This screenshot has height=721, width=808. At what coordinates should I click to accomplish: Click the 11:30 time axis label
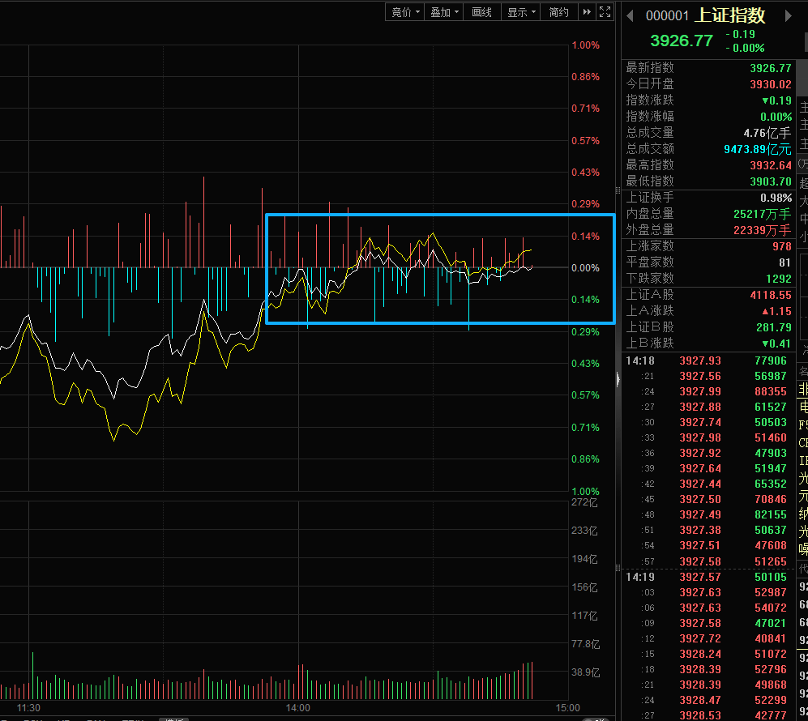(x=28, y=708)
